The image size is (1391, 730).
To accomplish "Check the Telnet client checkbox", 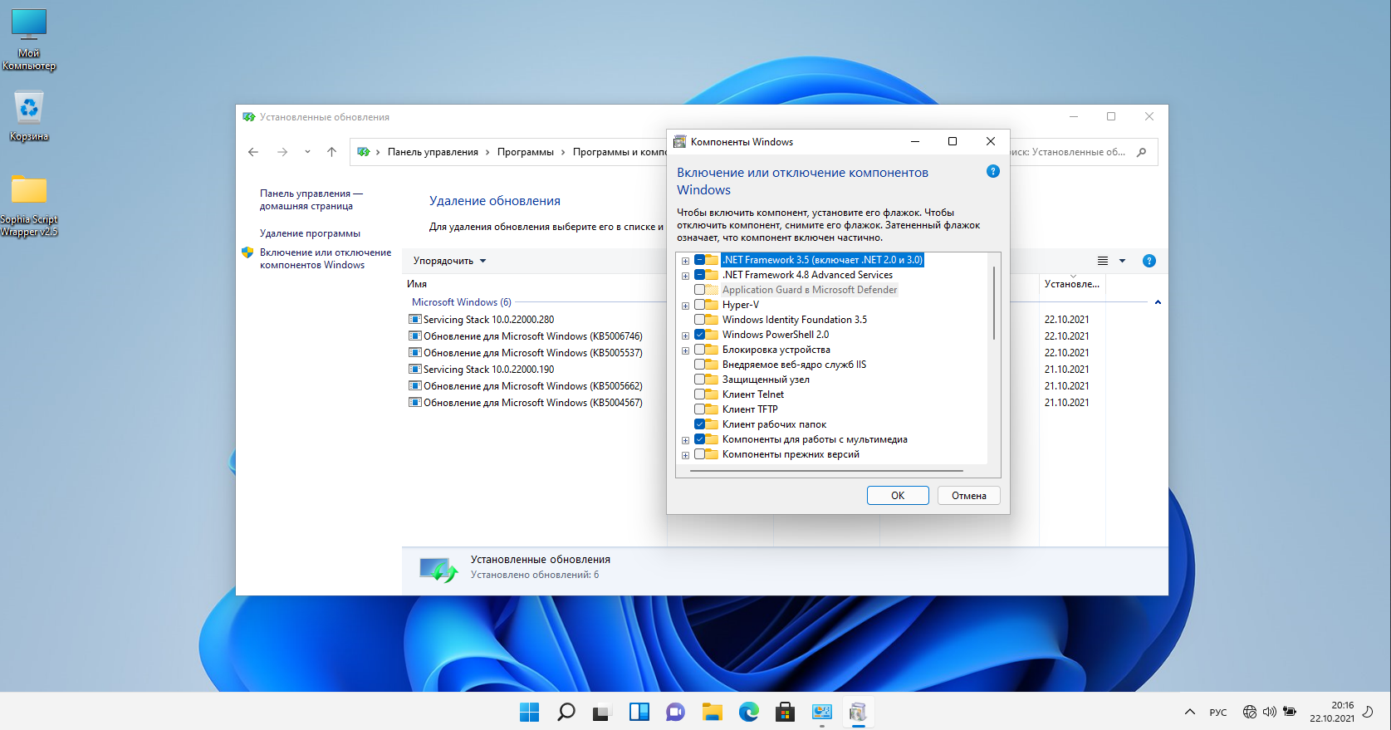I will (699, 394).
